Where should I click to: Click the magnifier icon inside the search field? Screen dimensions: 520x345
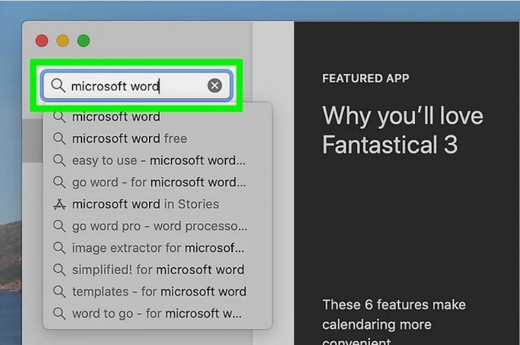pos(58,86)
